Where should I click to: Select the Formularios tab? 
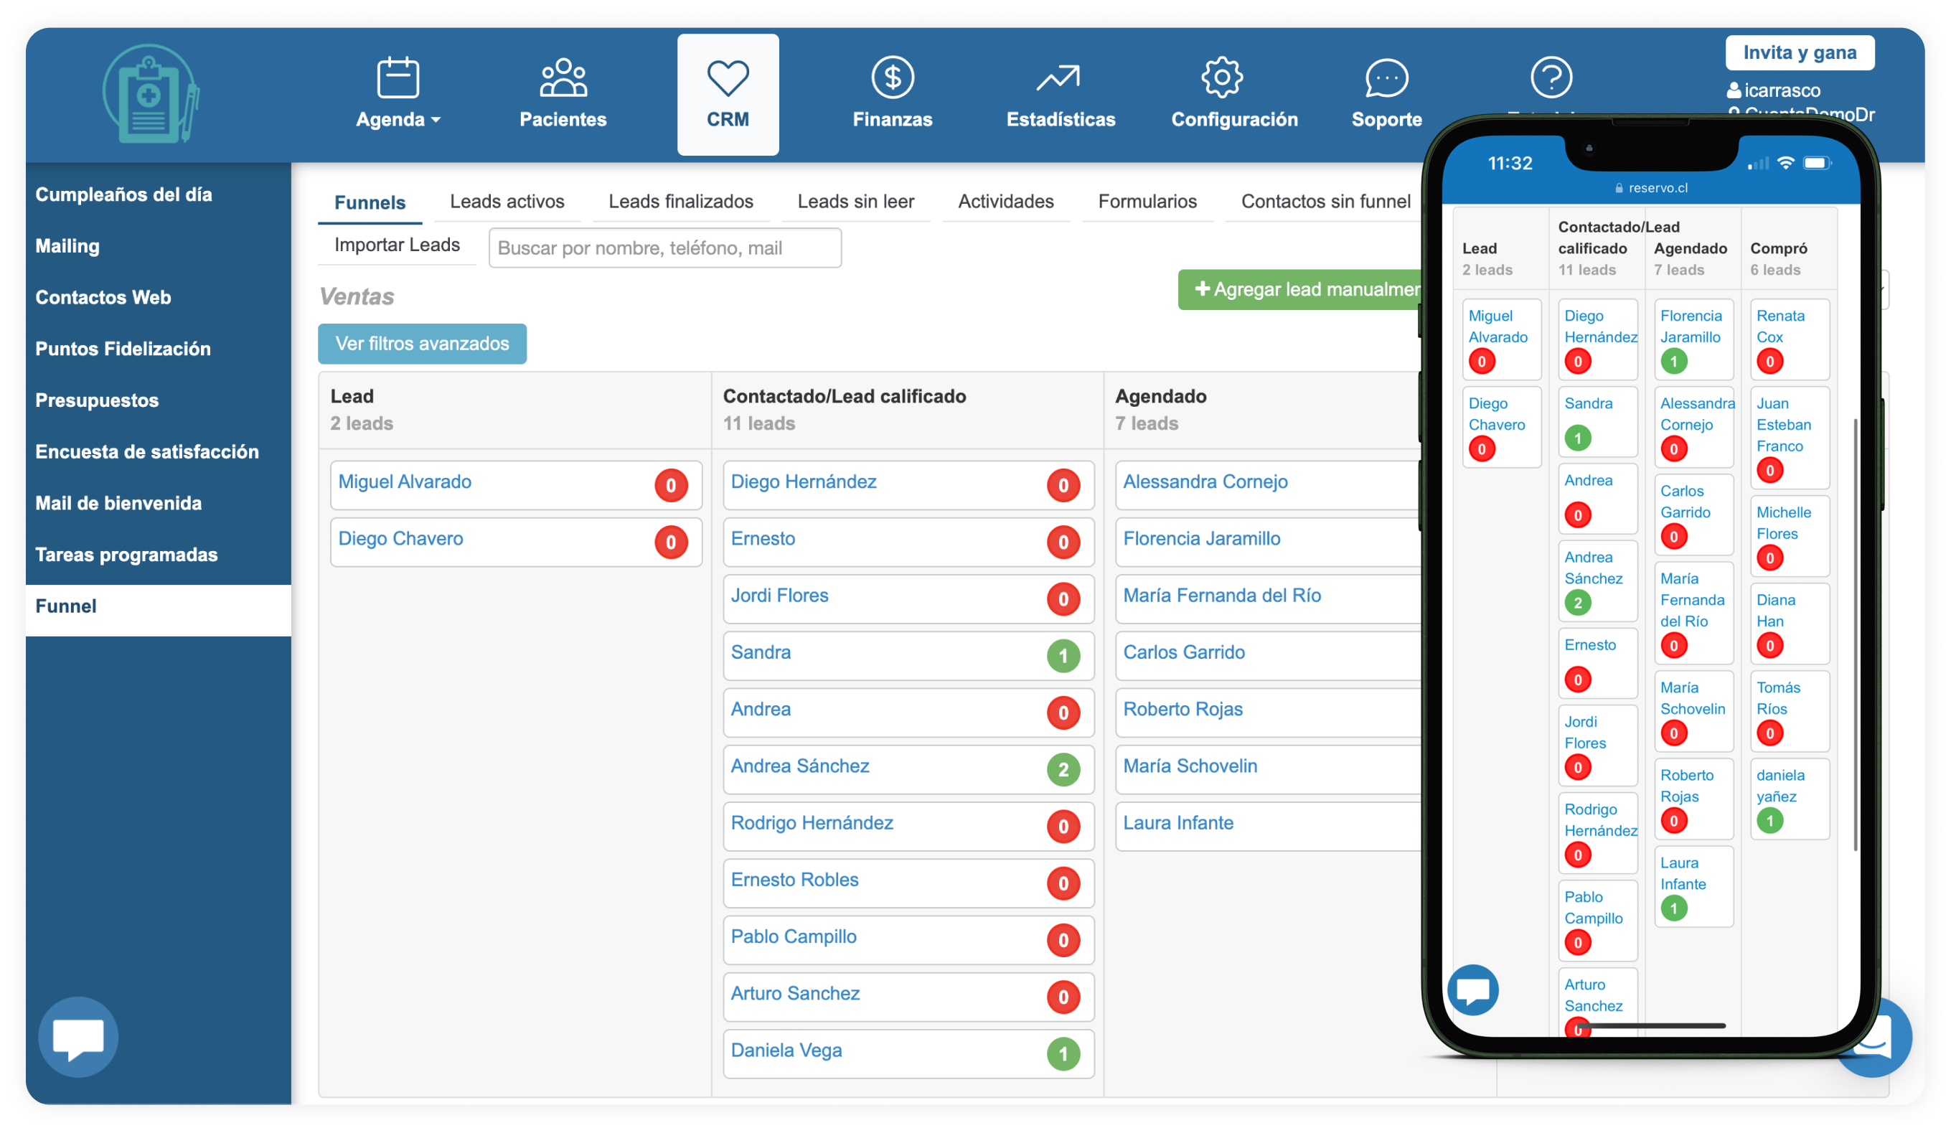pyautogui.click(x=1147, y=202)
